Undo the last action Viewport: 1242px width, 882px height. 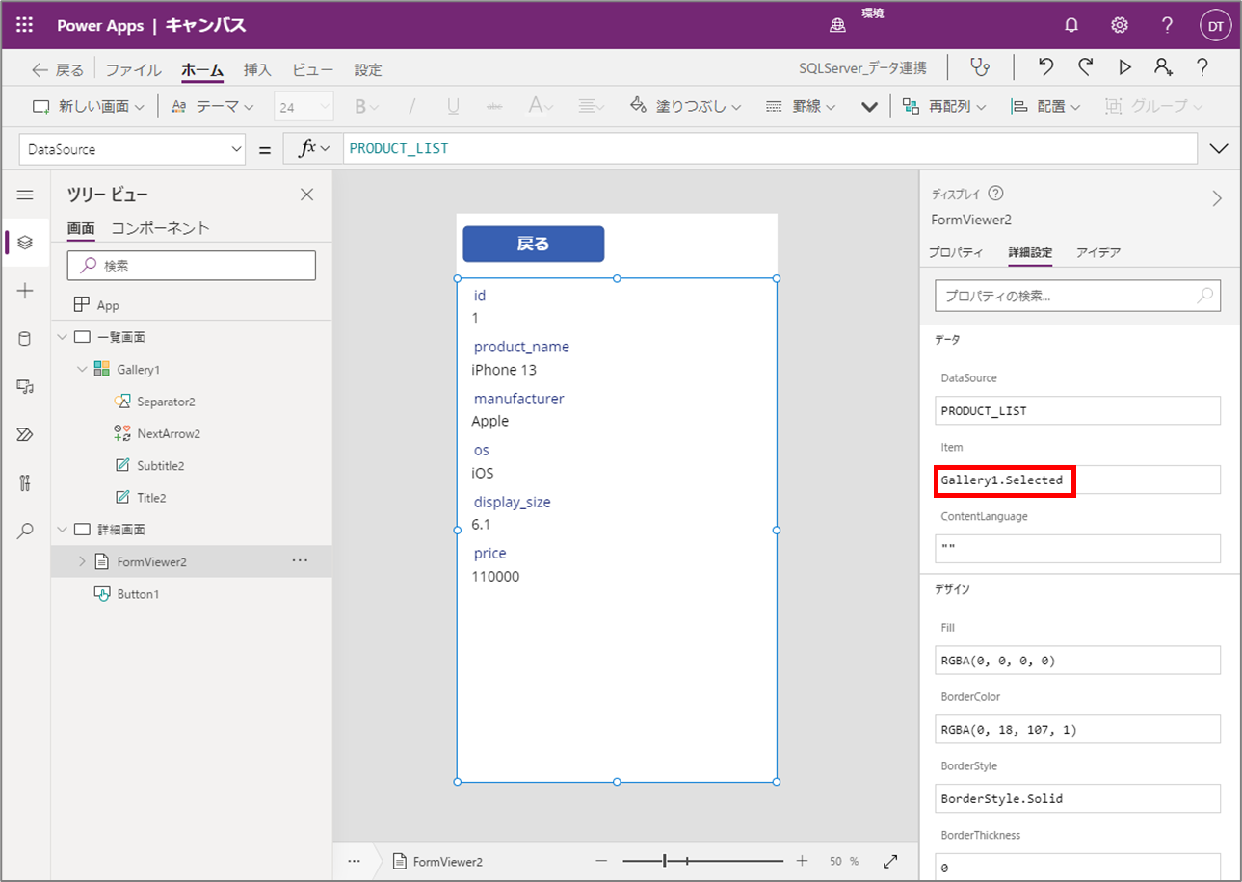[x=1045, y=67]
